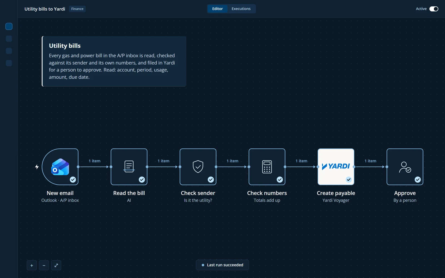This screenshot has height=278, width=445.
Task: Click the Outlook · A/P inbox subtitle
Action: pos(60,200)
